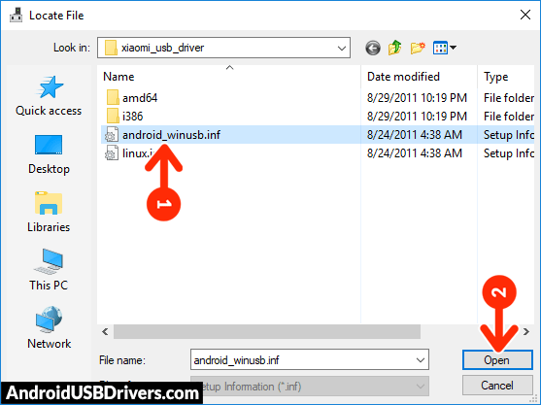This screenshot has height=405, width=541.
Task: Go up one folder level
Action: [395, 48]
